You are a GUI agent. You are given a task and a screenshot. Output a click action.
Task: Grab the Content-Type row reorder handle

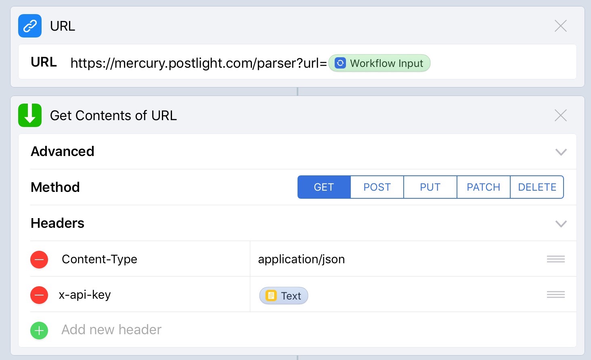[555, 259]
